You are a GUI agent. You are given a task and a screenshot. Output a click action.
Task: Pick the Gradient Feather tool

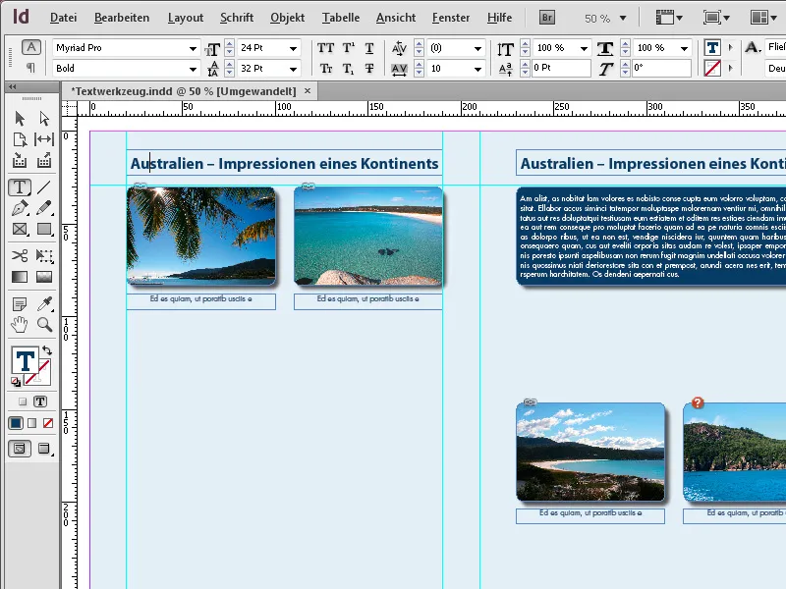pyautogui.click(x=44, y=277)
